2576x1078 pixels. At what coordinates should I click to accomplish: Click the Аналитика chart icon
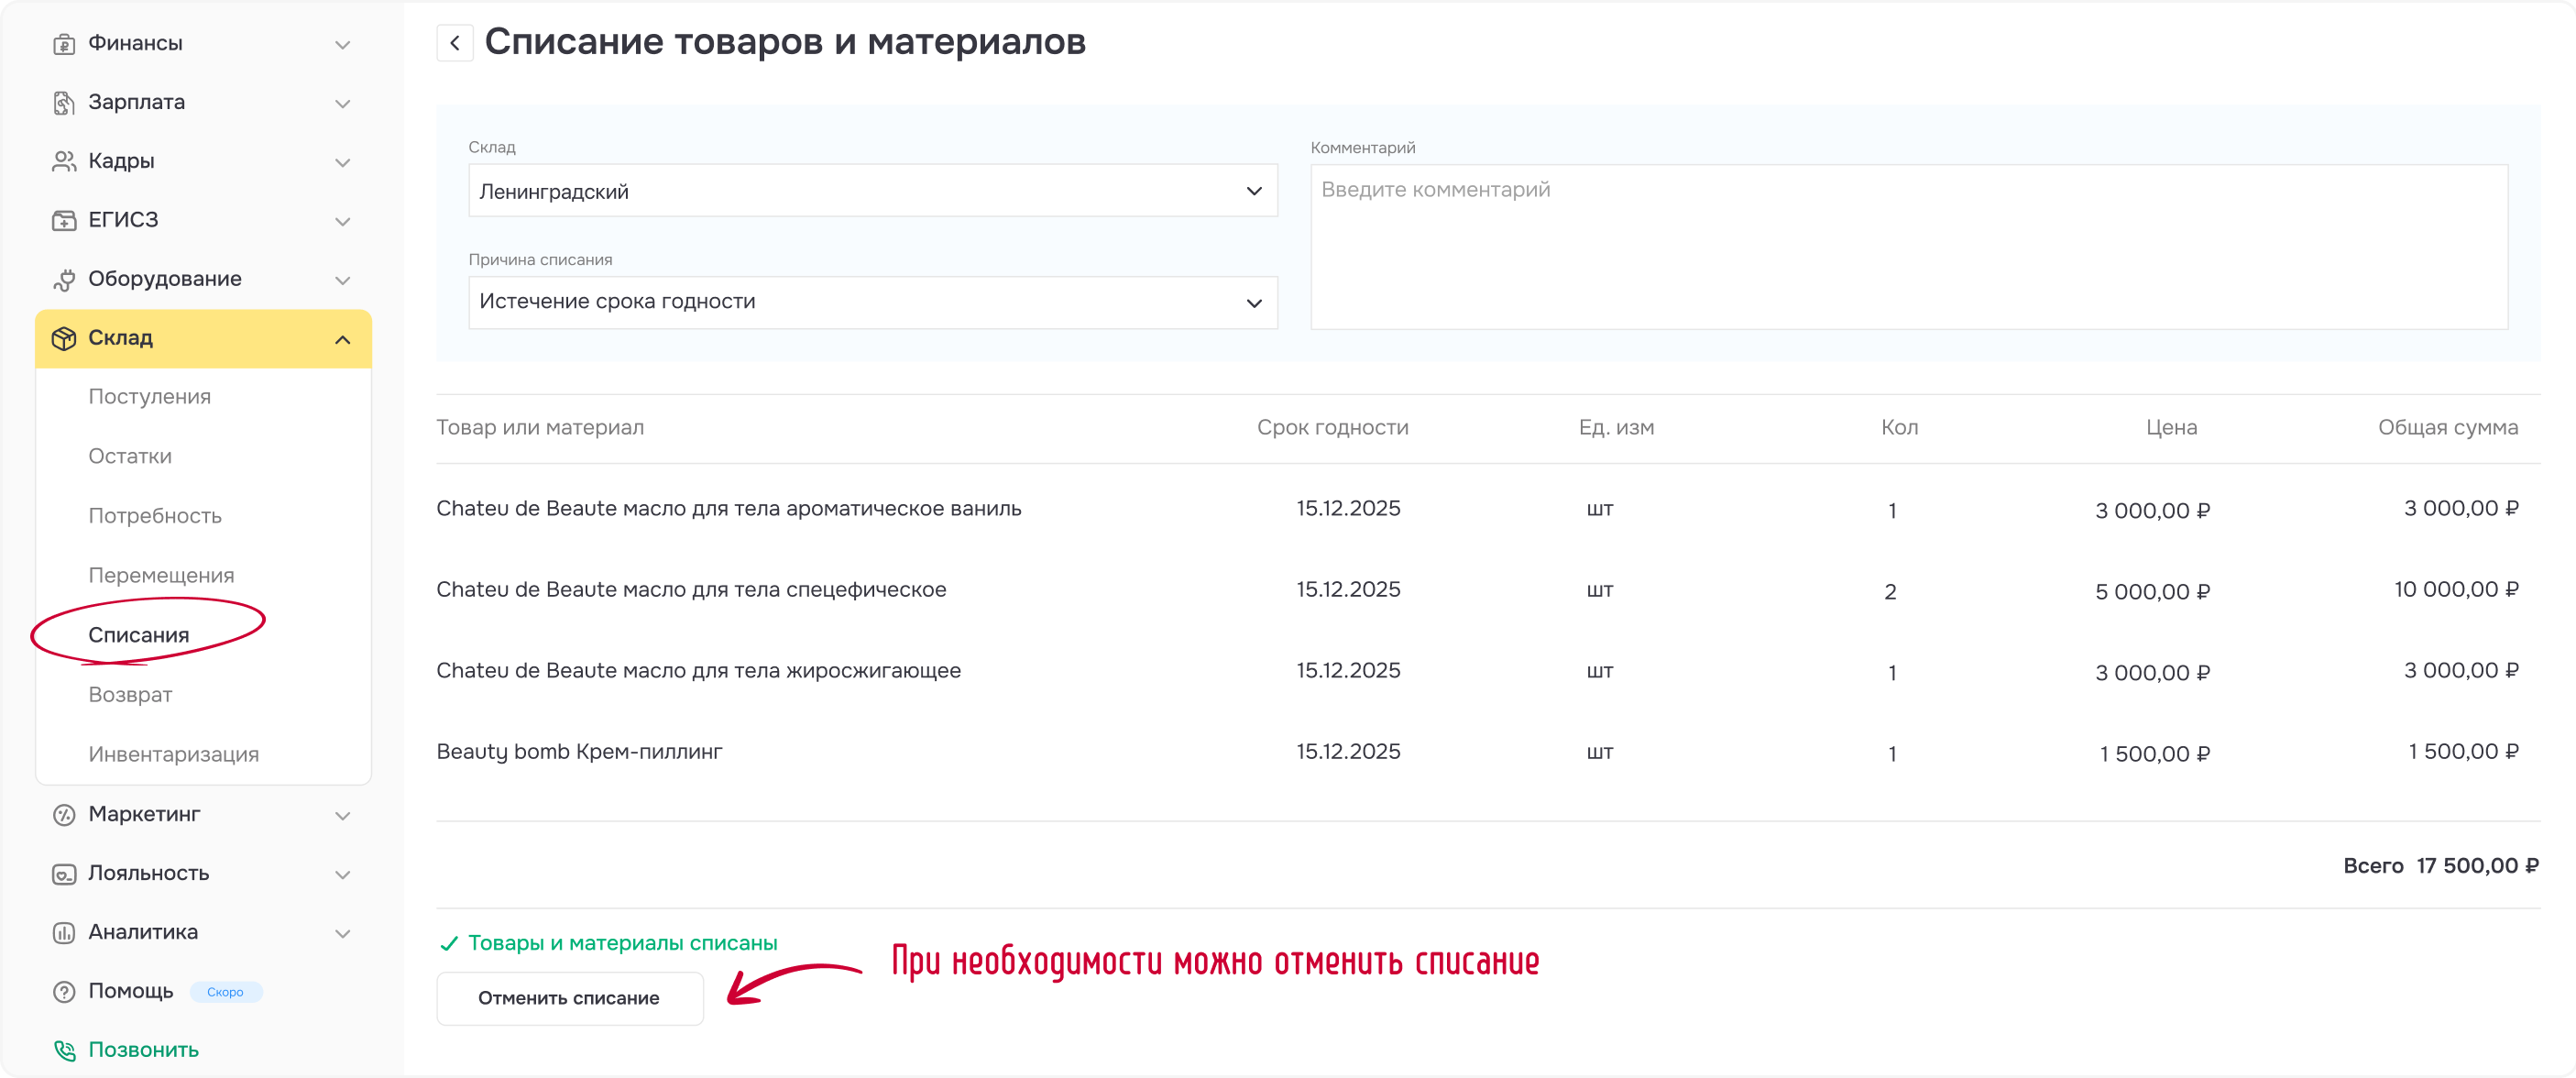pos(64,933)
